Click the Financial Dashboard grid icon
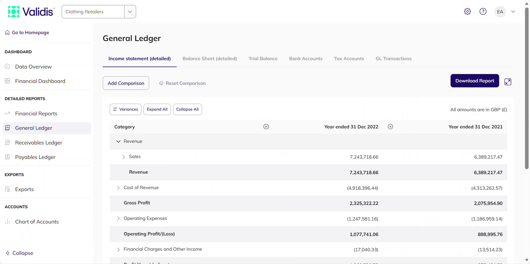Viewport: 530px width, 264px height. (x=7, y=81)
